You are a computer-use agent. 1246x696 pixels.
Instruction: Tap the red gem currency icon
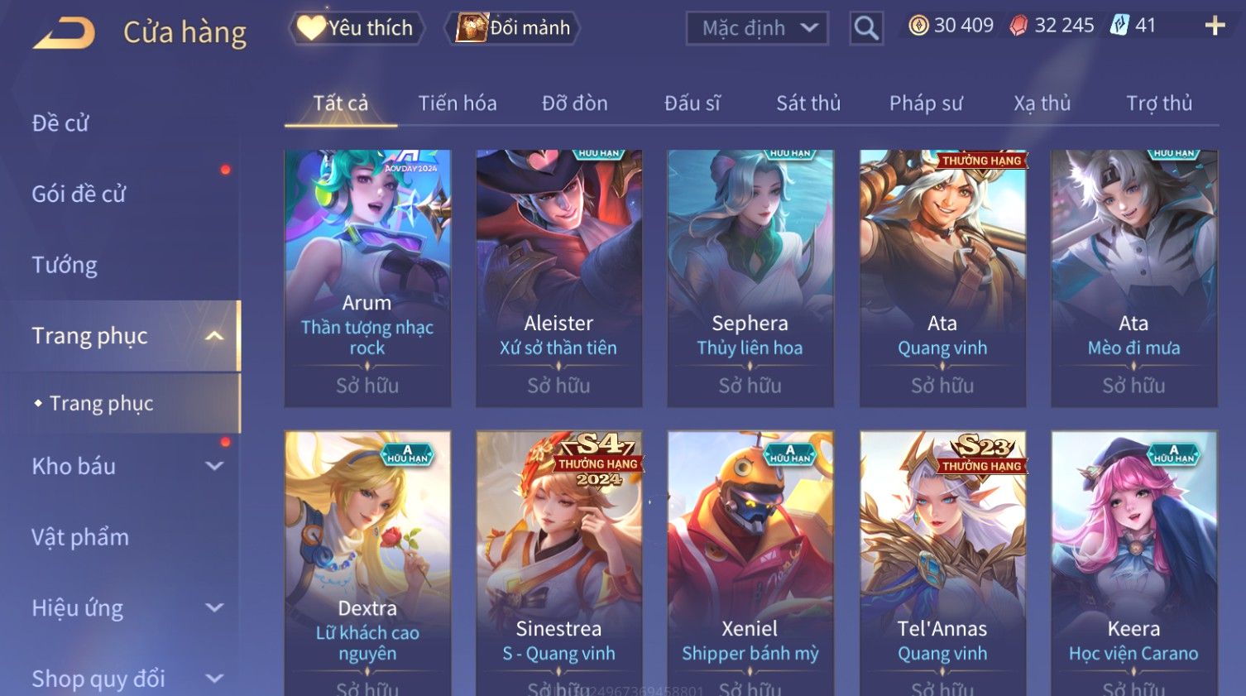1018,26
